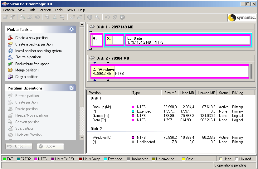Click the Delete partition toolbar icon
Viewport: 258px width, 169px height.
point(30,17)
